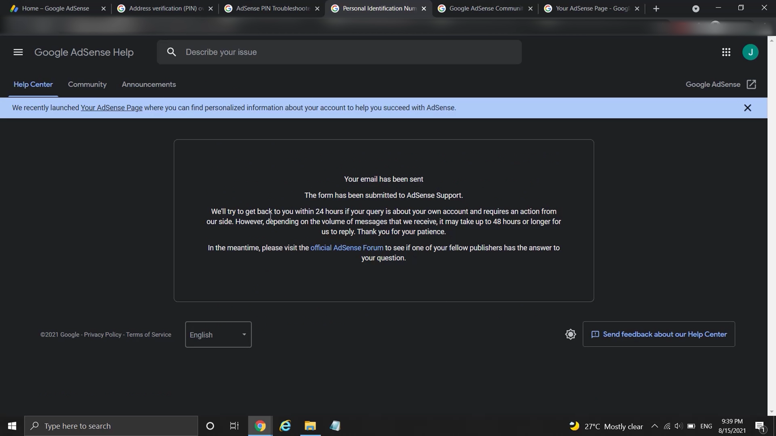Follow the Your AdSense Page link

pos(112,107)
